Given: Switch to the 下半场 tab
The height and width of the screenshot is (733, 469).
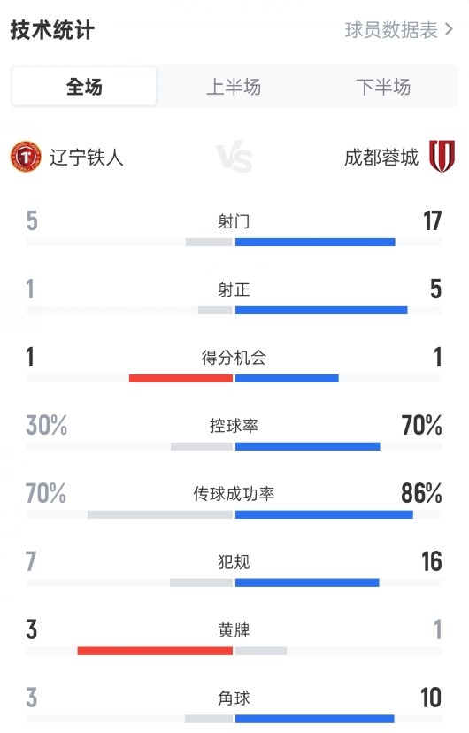Looking at the screenshot, I should point(383,87).
